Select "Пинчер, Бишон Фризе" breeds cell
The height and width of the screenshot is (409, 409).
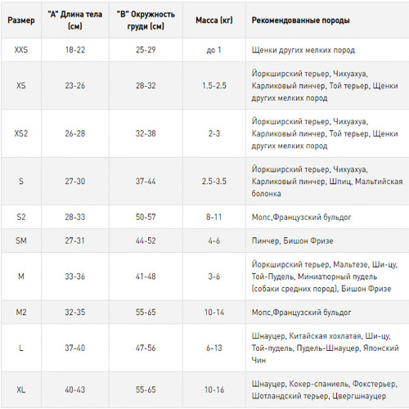(x=292, y=240)
